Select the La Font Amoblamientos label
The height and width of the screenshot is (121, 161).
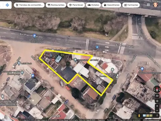[150, 73]
